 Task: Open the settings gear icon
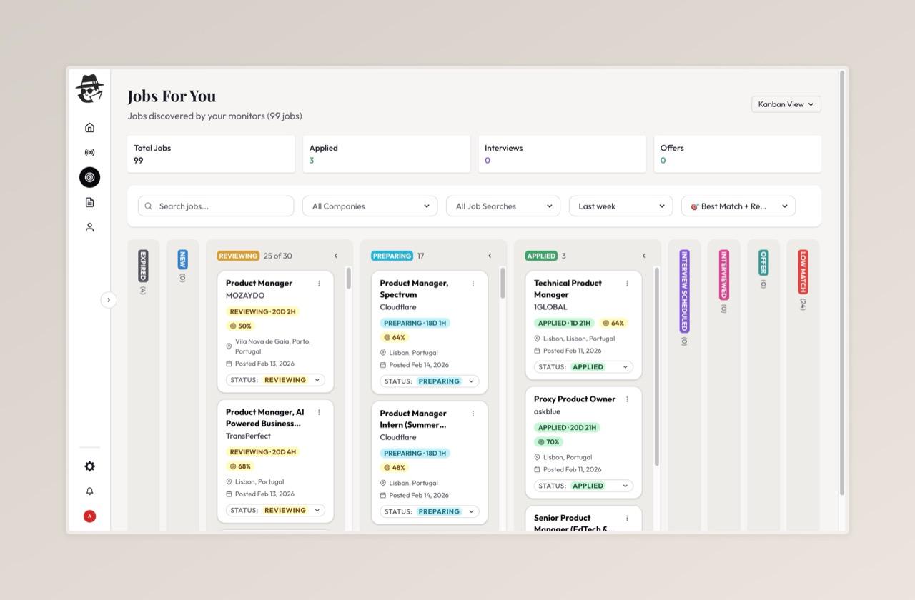[x=89, y=466]
